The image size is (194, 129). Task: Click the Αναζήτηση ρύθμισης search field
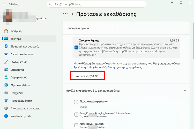pos(98,4)
